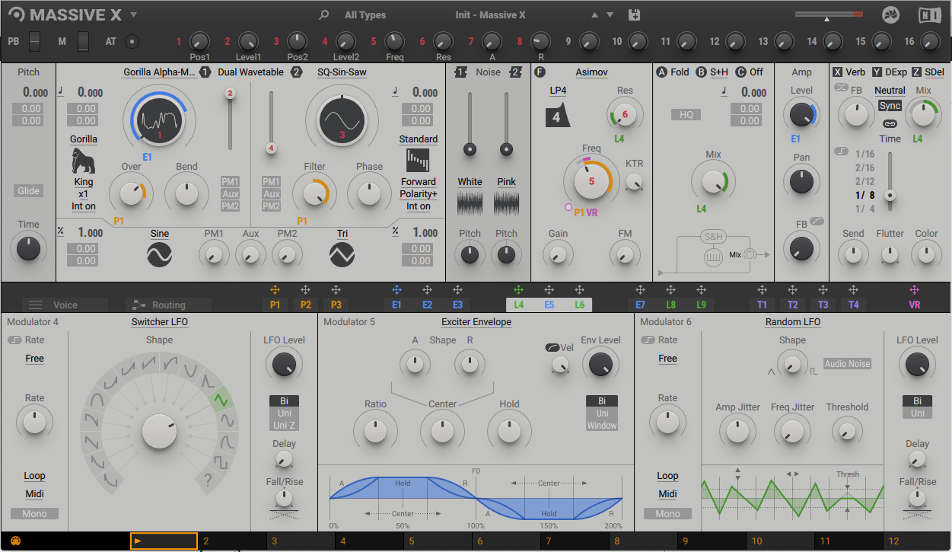Screen dimensions: 952x552
Task: Click the VR modulation drag handle
Action: tap(914, 290)
